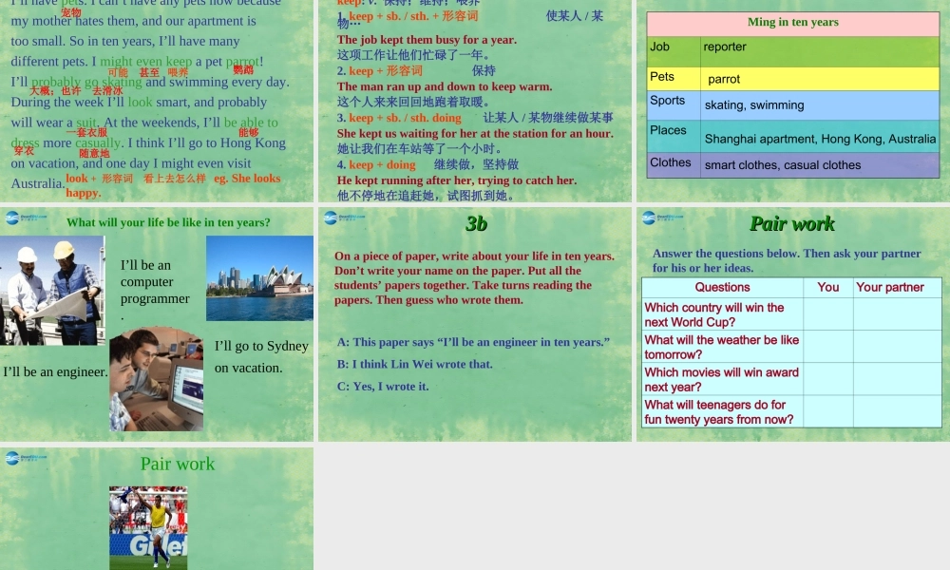
Task: Select the engineers in hard hats photo
Action: click(52, 290)
